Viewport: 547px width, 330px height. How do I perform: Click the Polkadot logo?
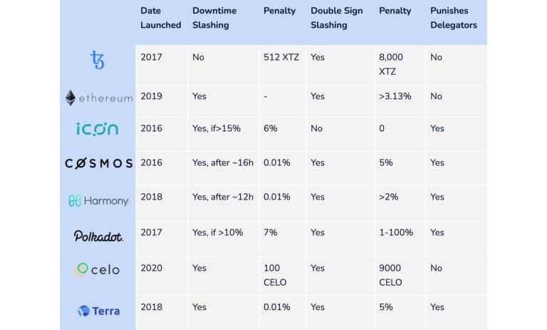pyautogui.click(x=98, y=236)
